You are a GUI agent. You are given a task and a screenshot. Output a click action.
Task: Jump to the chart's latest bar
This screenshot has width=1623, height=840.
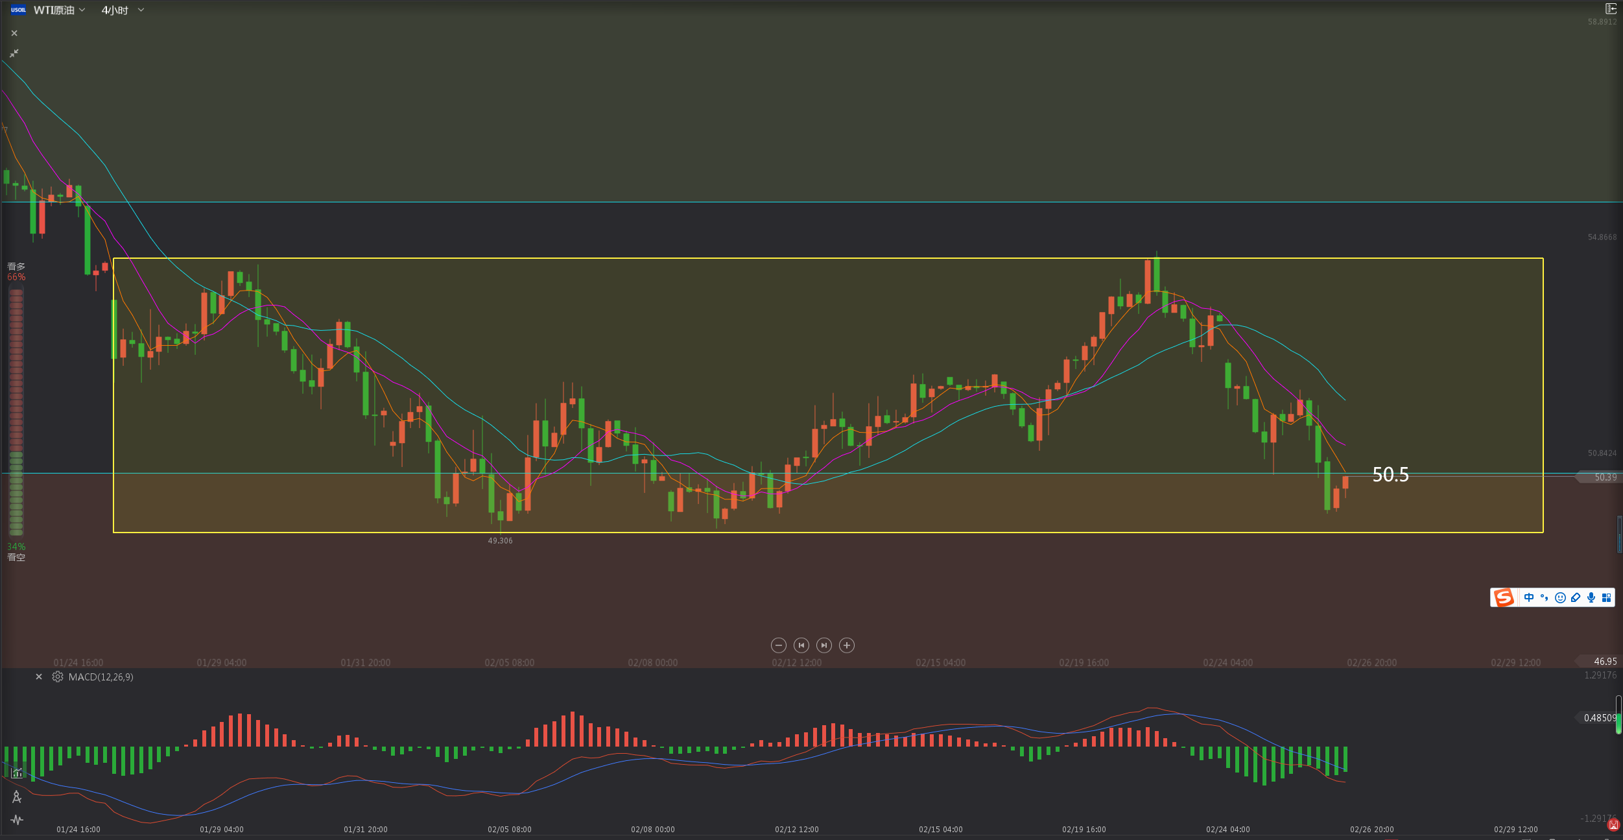click(x=824, y=645)
